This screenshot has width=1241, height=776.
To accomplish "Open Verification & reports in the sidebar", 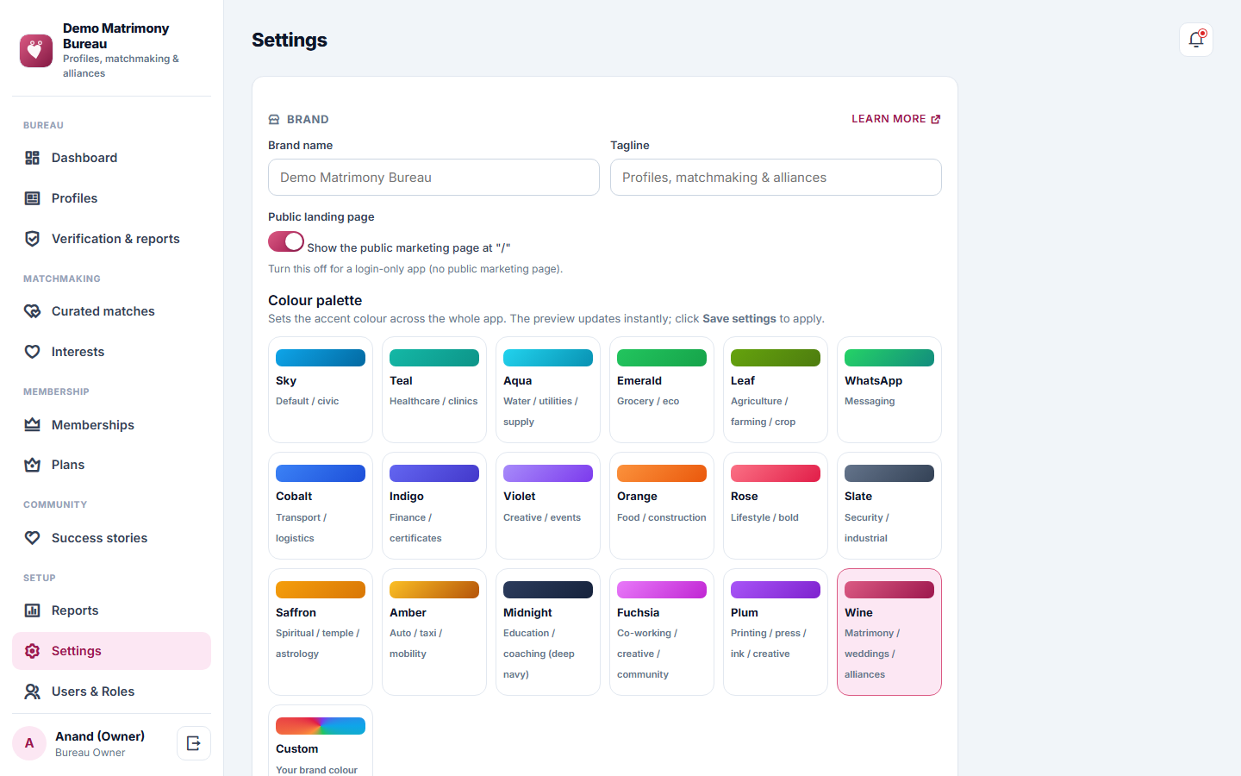I will point(111,239).
